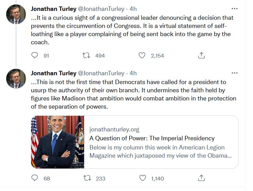Open Jonathan Turley's avatar on first tweet
This screenshot has width=253, height=191.
click(16, 14)
